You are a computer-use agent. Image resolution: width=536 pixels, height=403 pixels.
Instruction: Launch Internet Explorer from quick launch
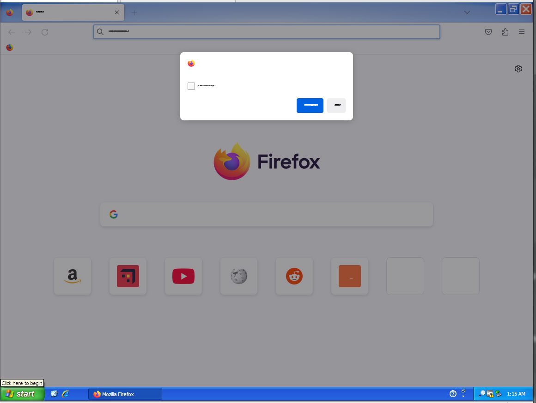tap(65, 394)
